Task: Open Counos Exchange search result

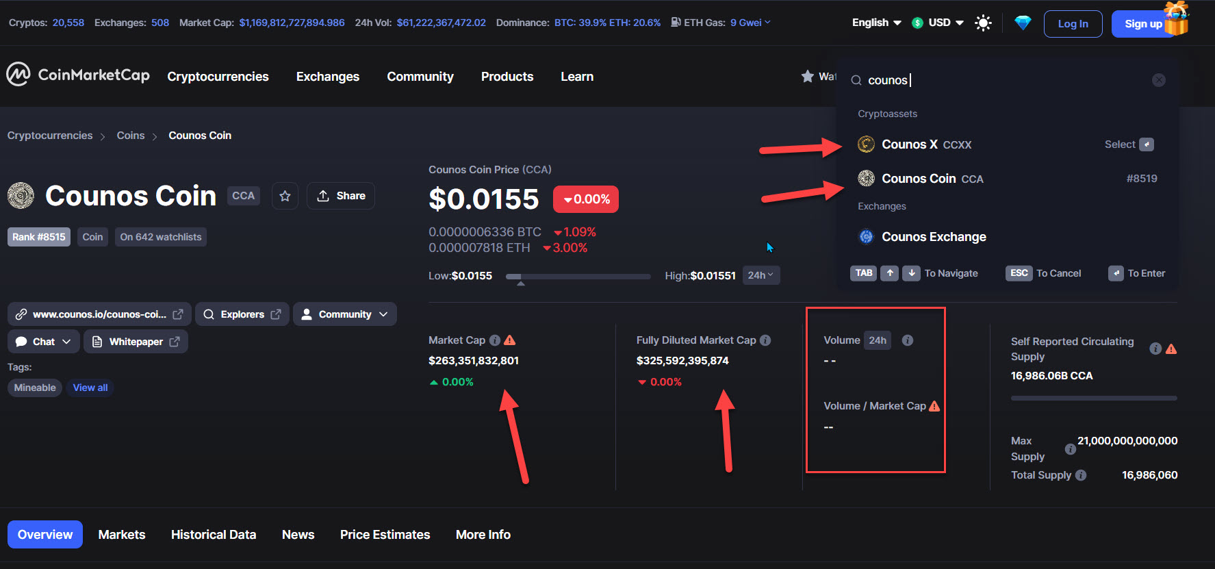Action: coord(1007,237)
